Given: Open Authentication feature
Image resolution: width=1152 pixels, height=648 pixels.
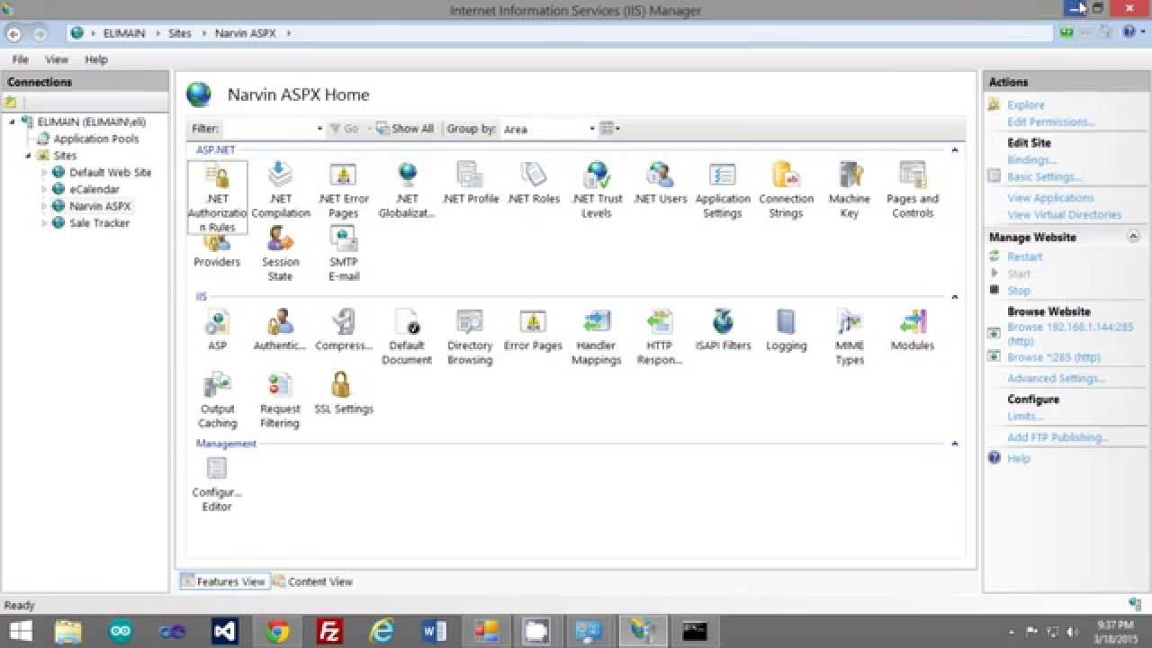Looking at the screenshot, I should 280,329.
